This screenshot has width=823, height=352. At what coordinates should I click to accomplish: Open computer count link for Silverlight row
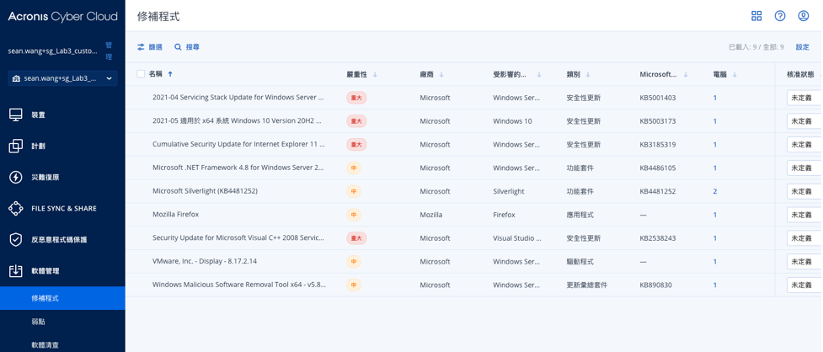point(715,191)
